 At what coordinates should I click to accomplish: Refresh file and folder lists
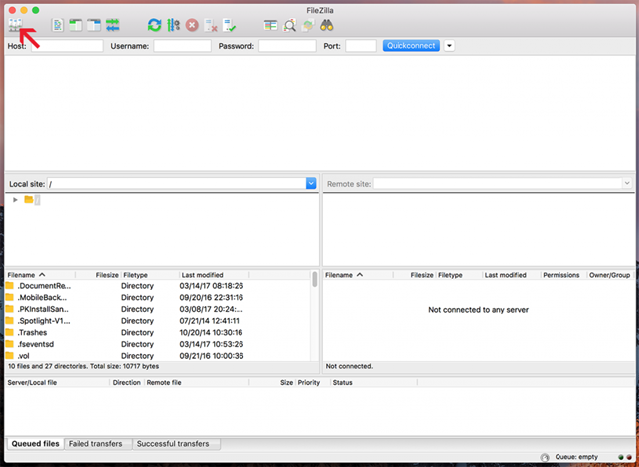[154, 25]
